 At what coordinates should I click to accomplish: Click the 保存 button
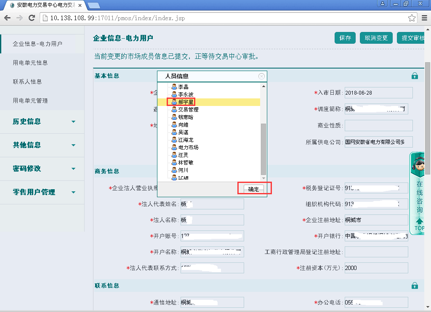(x=345, y=38)
